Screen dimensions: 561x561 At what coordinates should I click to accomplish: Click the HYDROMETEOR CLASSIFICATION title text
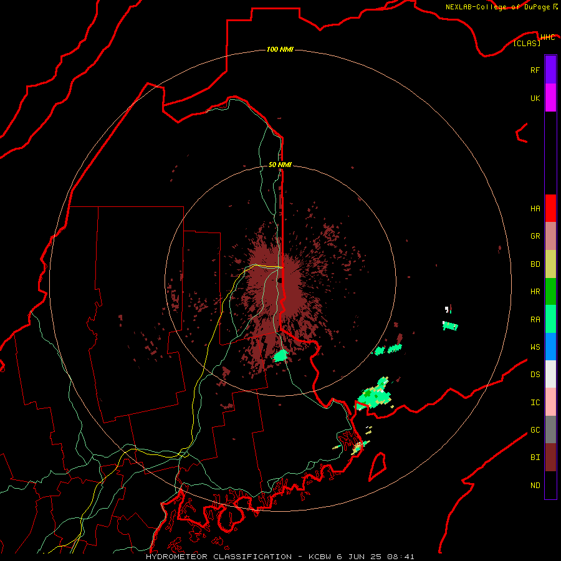coord(219,557)
